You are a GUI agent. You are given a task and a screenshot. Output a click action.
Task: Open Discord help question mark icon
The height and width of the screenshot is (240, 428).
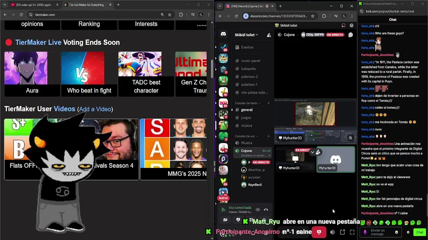click(x=351, y=25)
